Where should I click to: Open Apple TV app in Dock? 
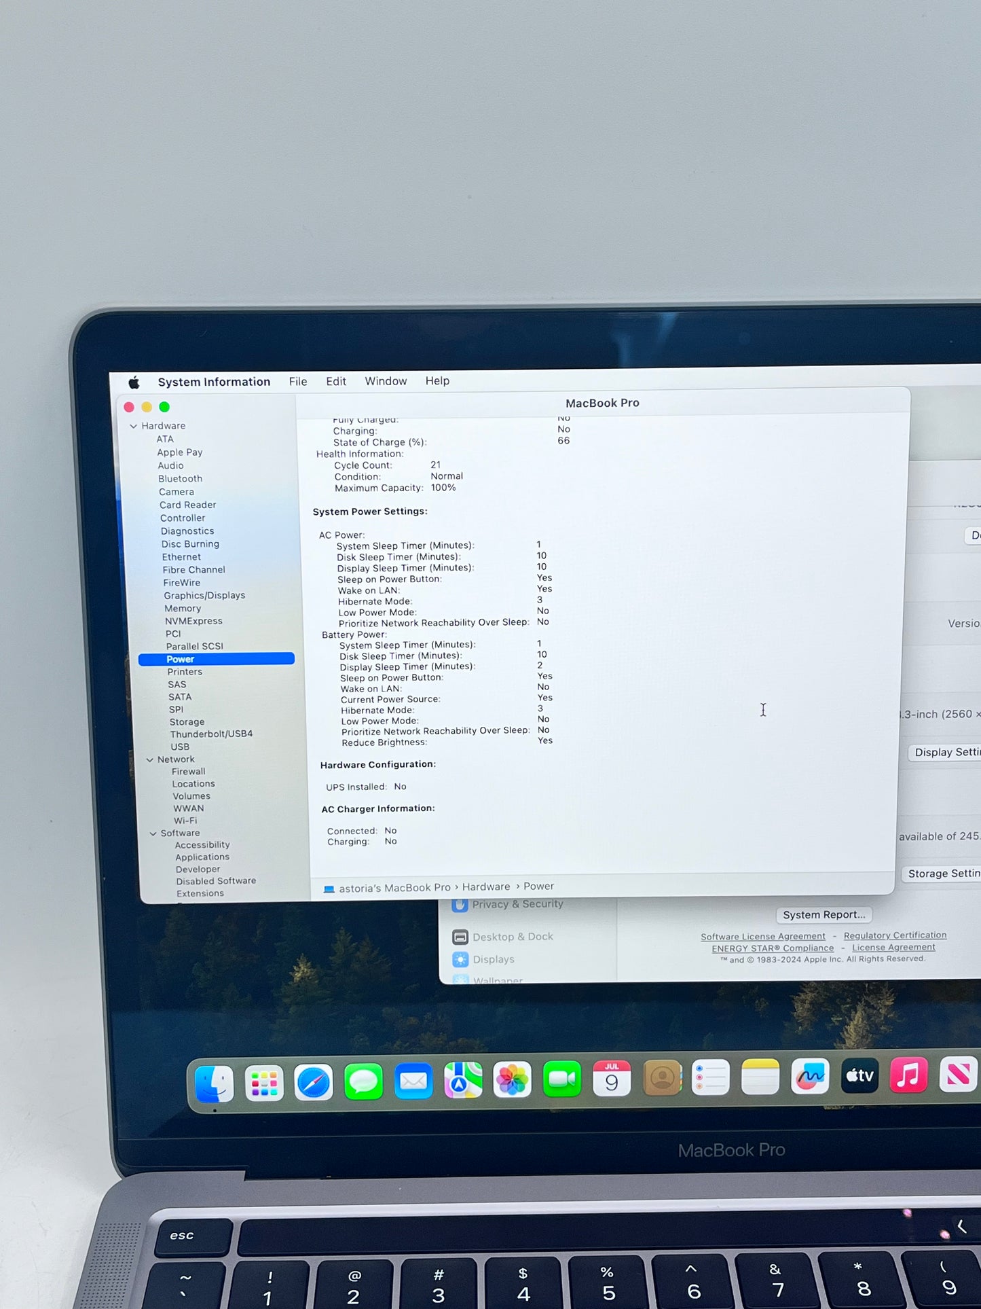coord(859,1075)
